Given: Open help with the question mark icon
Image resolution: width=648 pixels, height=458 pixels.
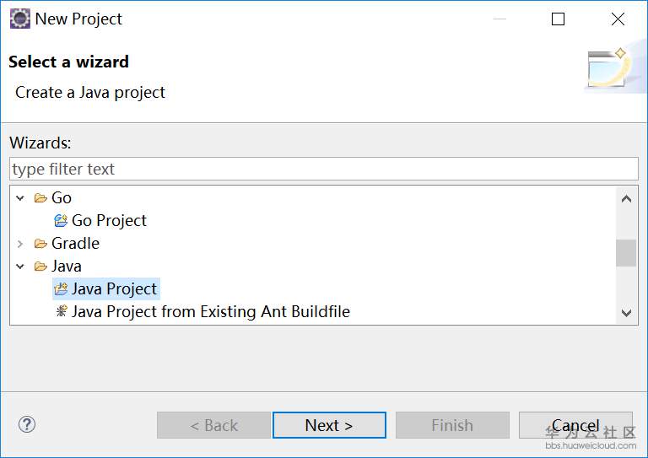Looking at the screenshot, I should coord(27,424).
